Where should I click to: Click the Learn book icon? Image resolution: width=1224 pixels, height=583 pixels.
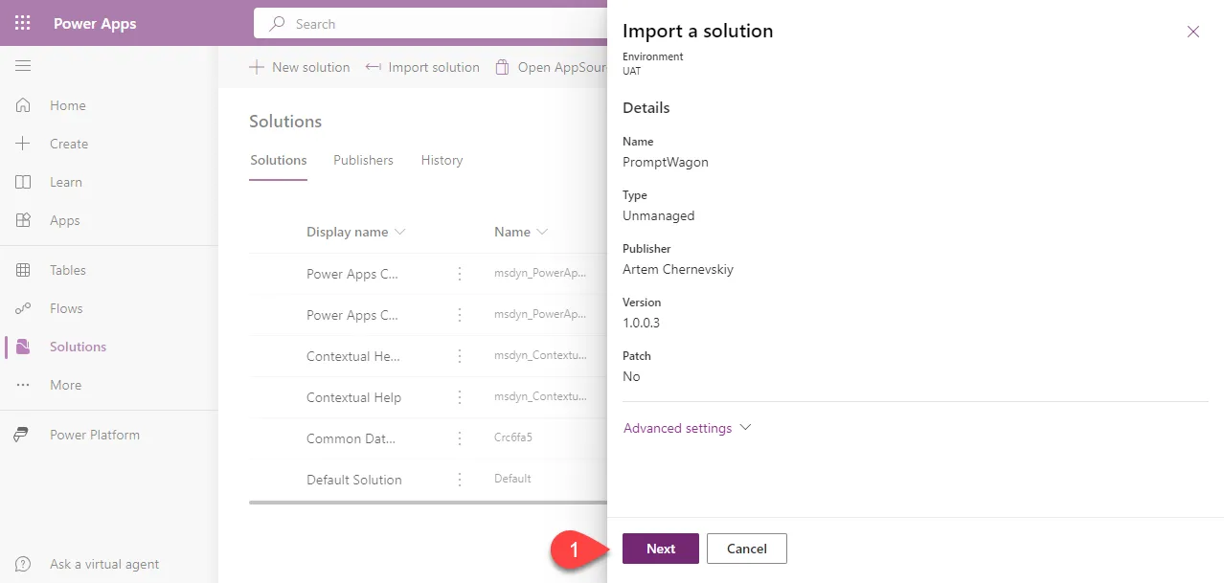[x=23, y=182]
